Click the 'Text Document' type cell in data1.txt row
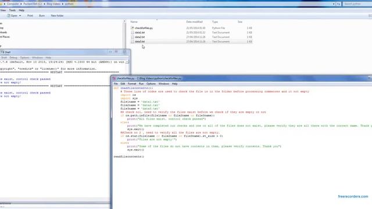The height and width of the screenshot is (209, 372). point(221,33)
